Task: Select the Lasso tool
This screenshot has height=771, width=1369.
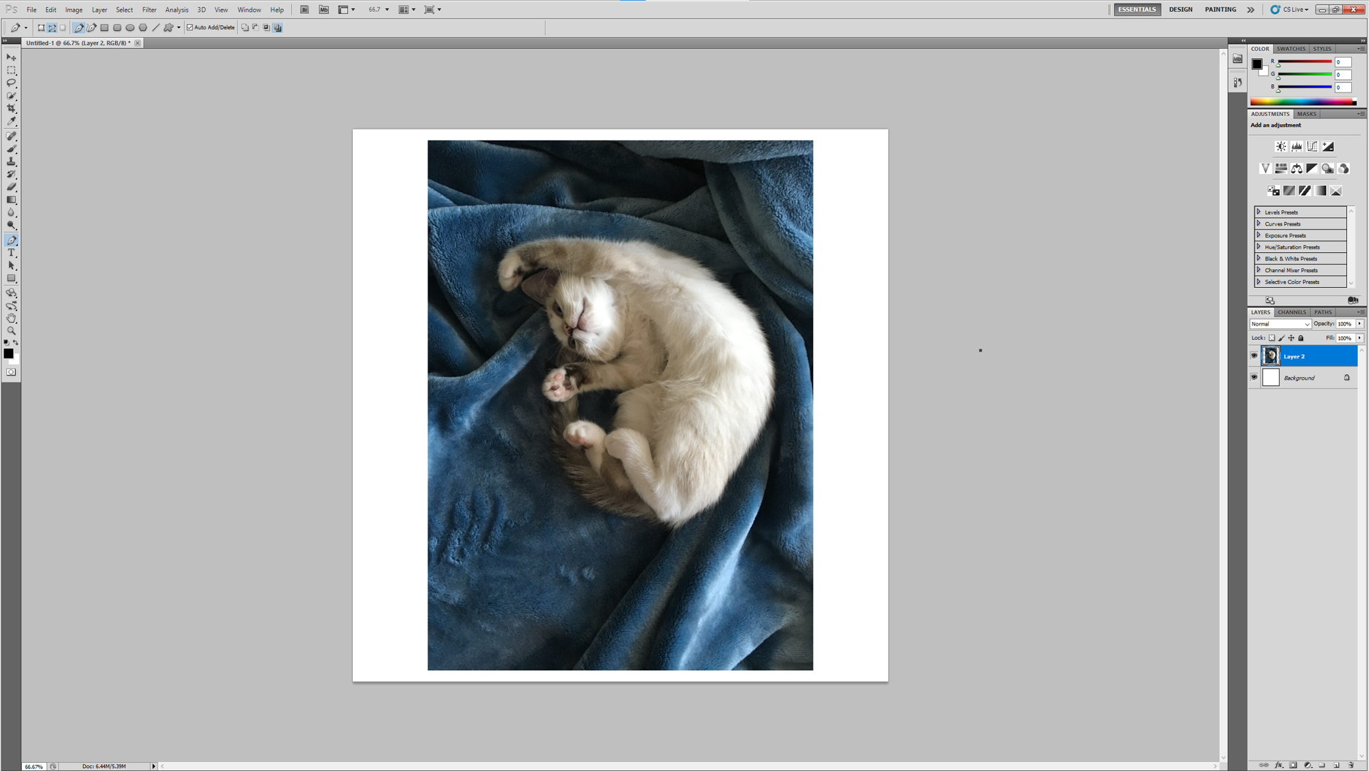Action: tap(12, 83)
